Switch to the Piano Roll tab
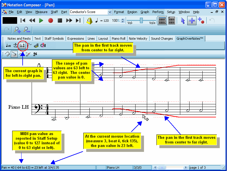The height and width of the screenshot is (171, 227). tap(118, 39)
